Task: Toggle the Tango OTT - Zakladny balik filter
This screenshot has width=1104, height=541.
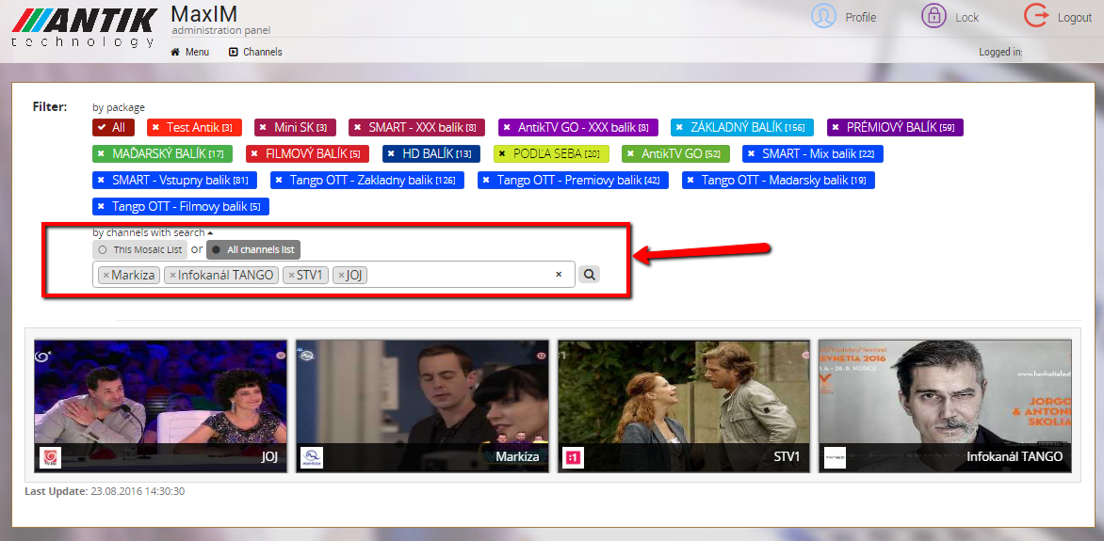Action: (x=367, y=180)
